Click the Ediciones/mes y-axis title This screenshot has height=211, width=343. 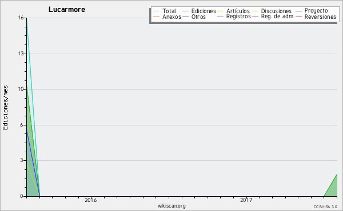click(5, 108)
